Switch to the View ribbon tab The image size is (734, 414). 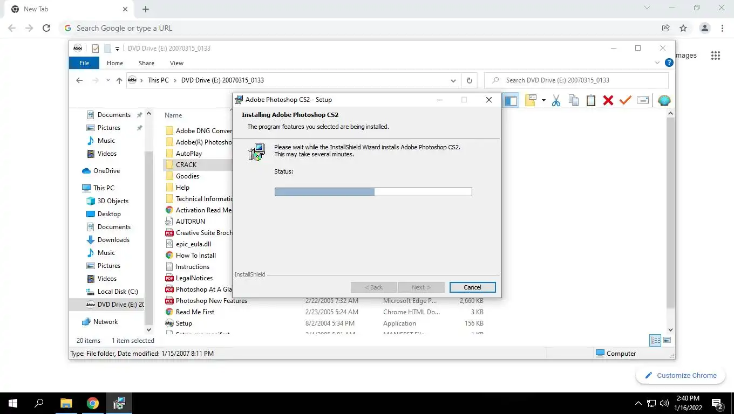click(x=176, y=63)
